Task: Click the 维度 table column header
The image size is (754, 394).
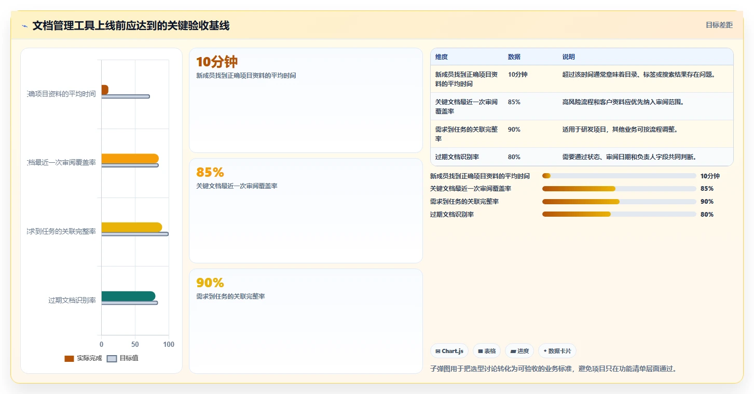Action: click(442, 57)
